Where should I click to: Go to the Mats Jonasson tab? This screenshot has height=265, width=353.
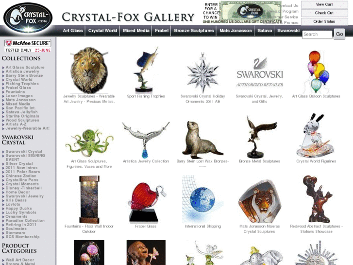[x=235, y=31]
